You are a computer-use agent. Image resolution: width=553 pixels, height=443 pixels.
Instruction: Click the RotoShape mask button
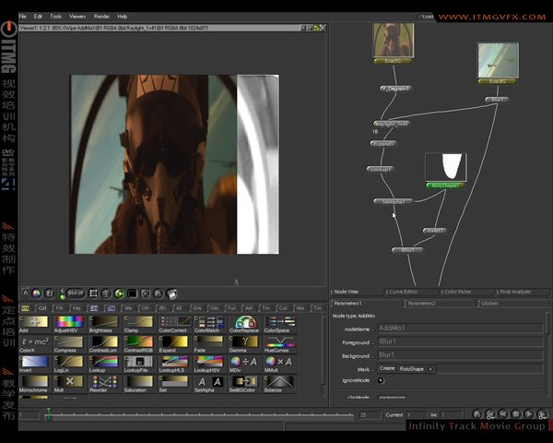pos(411,367)
